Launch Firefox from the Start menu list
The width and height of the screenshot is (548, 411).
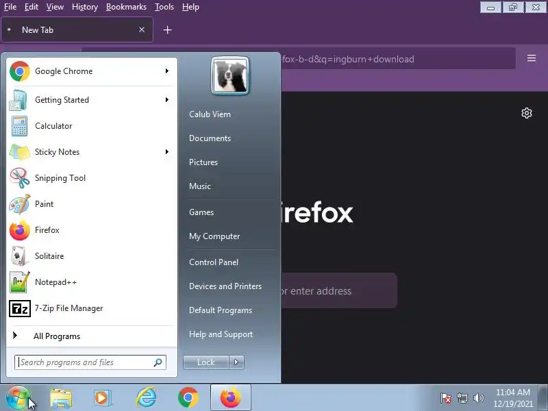91,230
